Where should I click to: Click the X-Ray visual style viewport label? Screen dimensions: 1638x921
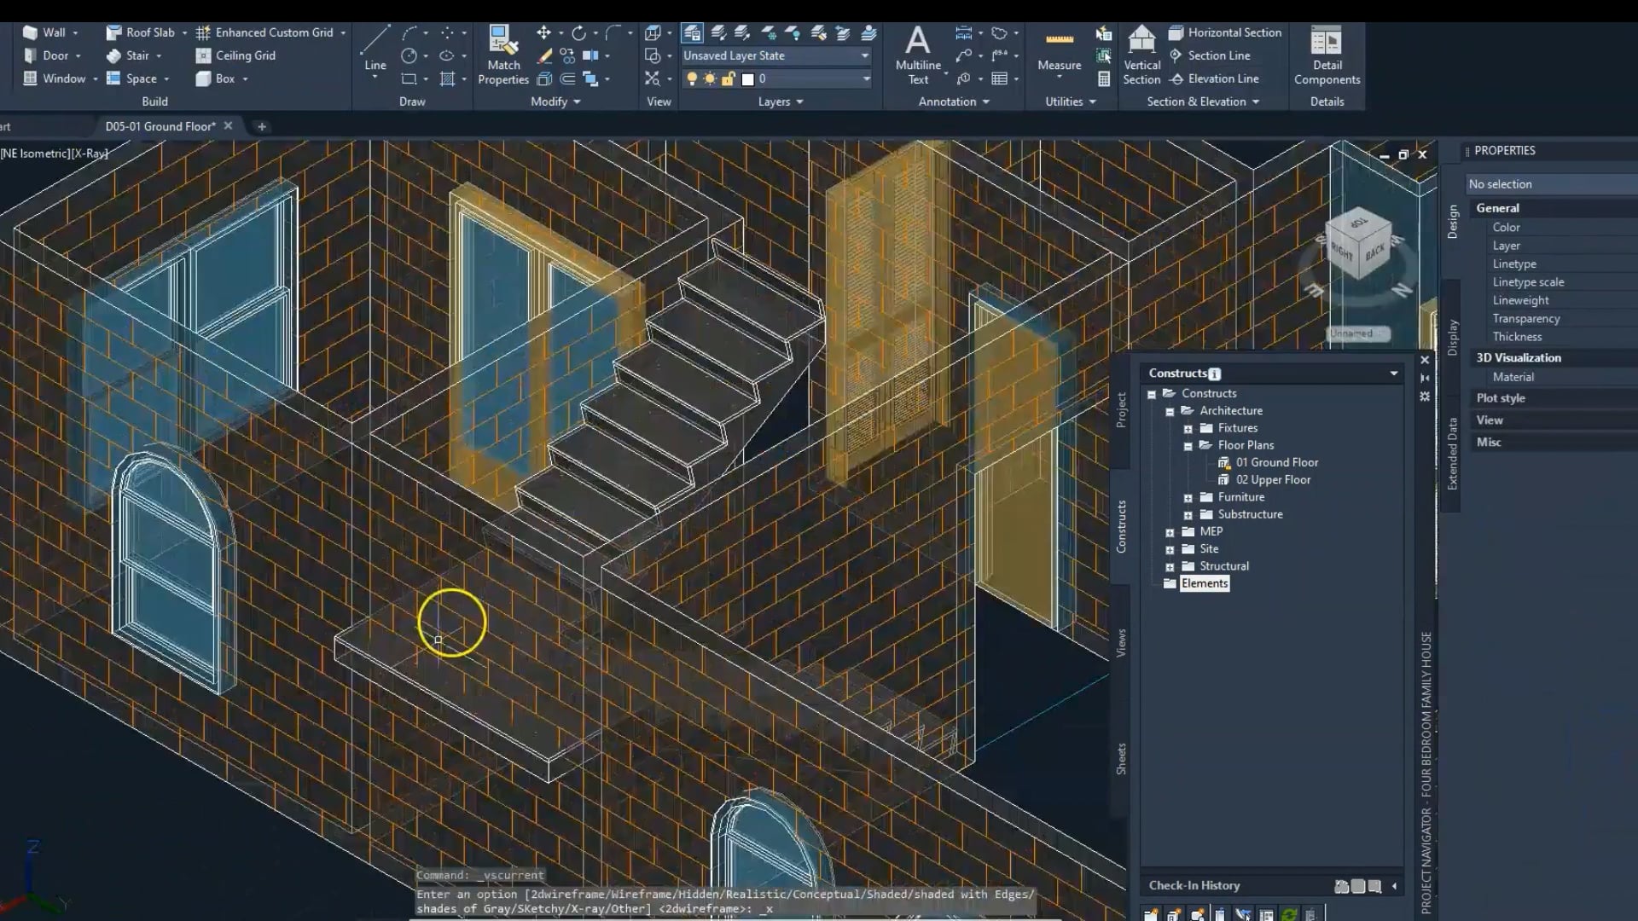click(90, 153)
